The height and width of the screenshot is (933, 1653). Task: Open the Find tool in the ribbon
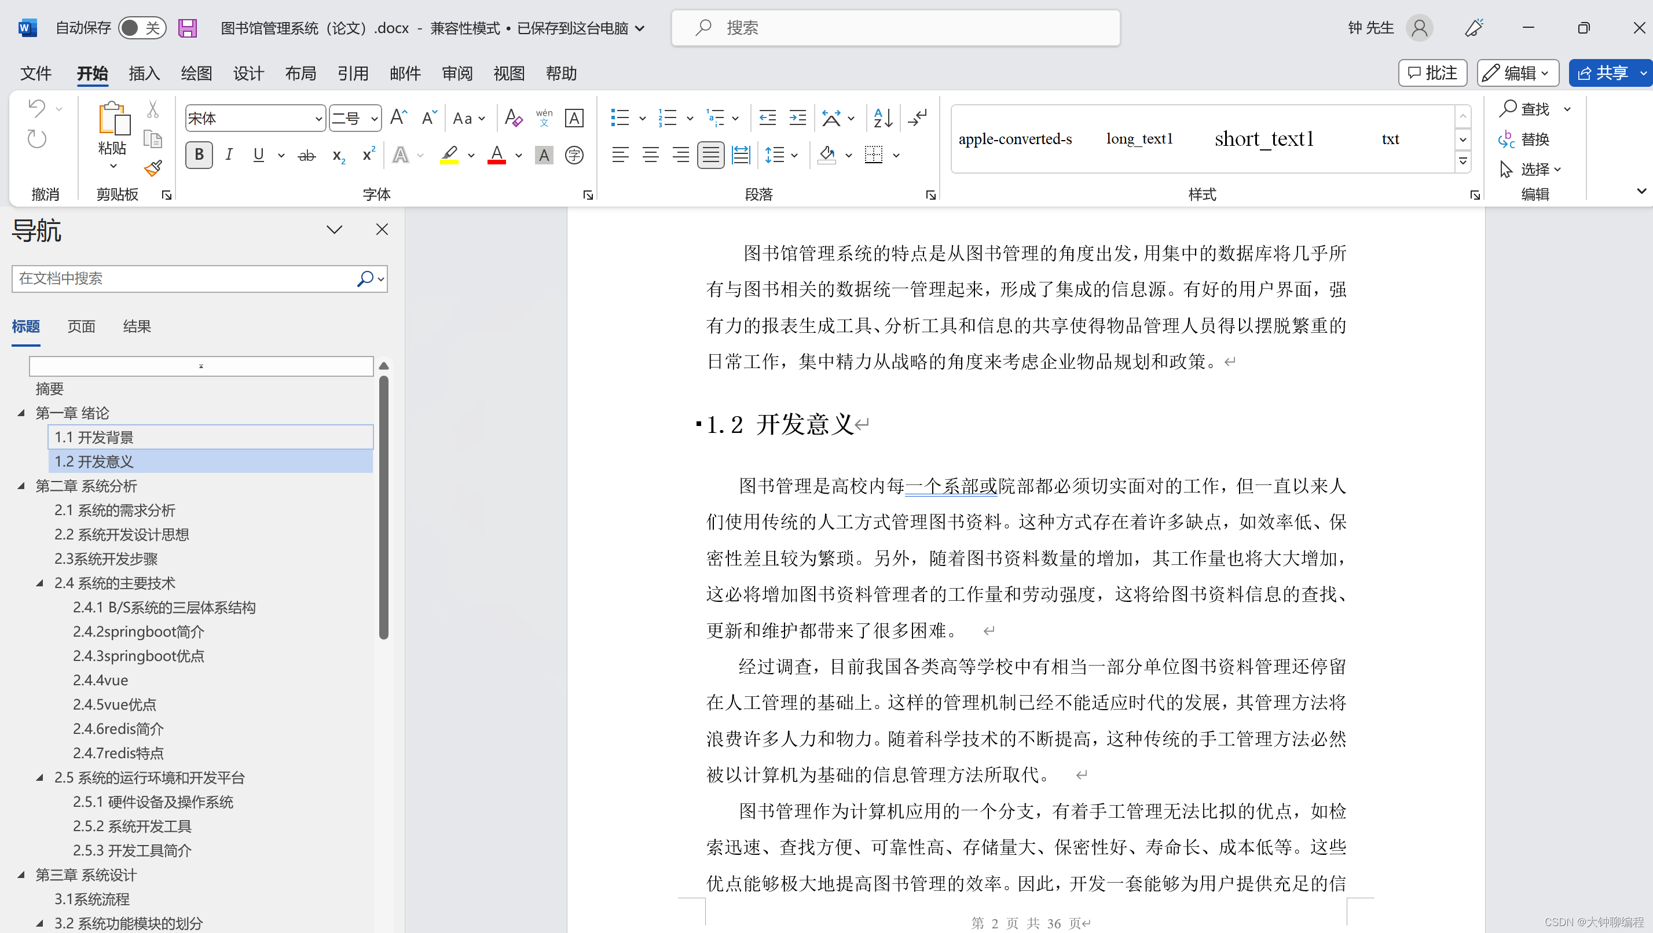pos(1526,108)
